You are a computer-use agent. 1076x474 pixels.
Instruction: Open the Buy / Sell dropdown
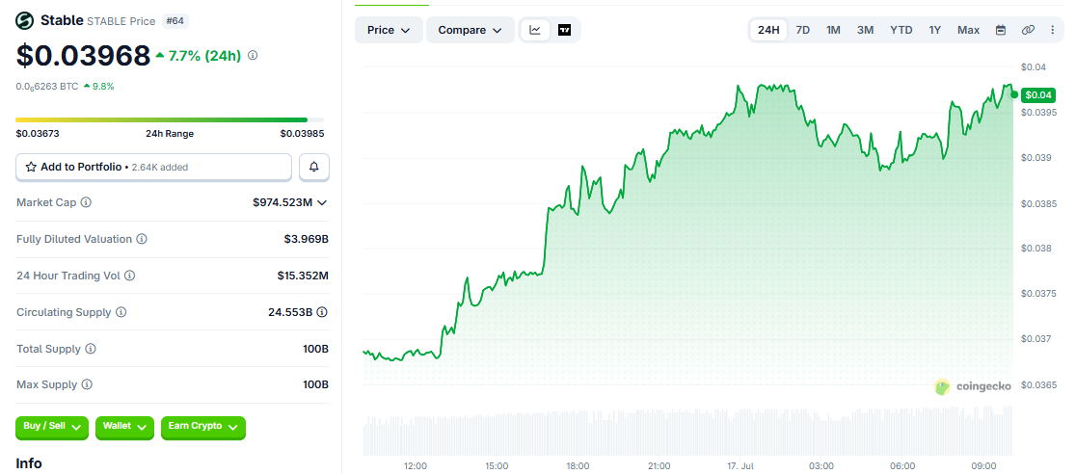(x=51, y=427)
